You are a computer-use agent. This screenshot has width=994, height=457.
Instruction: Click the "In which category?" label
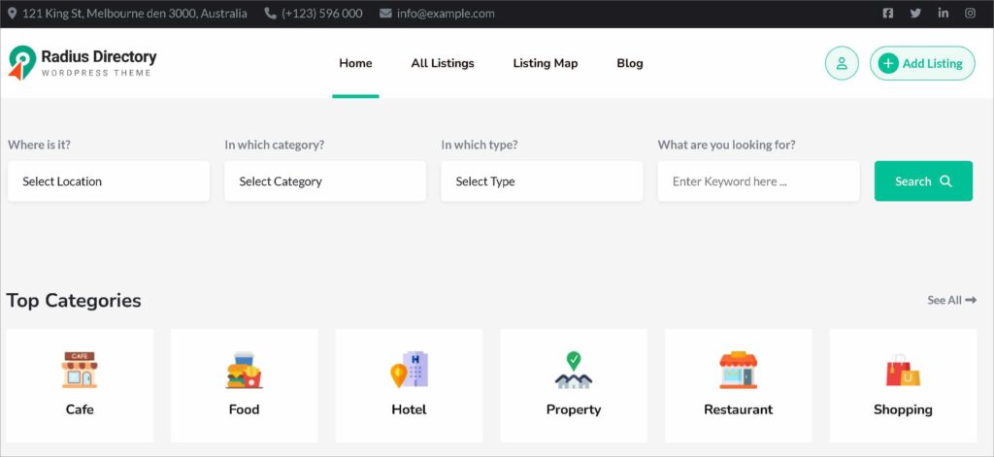click(275, 145)
